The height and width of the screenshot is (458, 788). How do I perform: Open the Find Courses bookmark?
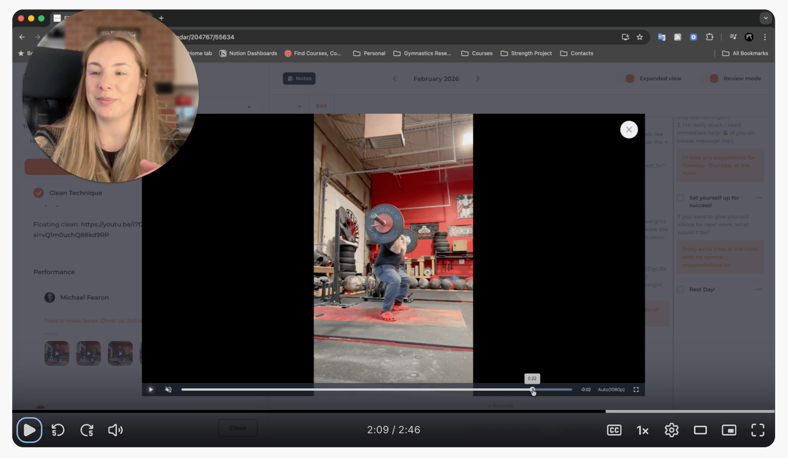pyautogui.click(x=313, y=53)
